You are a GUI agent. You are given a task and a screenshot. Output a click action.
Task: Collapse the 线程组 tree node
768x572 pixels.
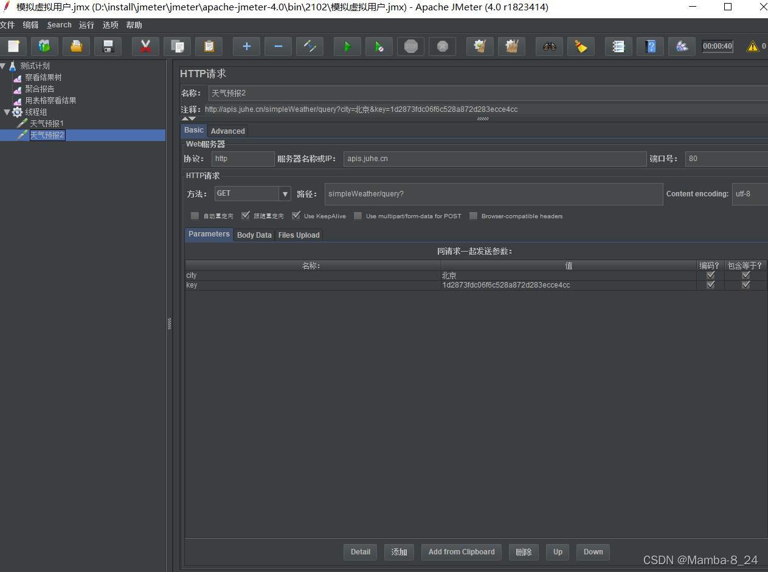(x=7, y=112)
